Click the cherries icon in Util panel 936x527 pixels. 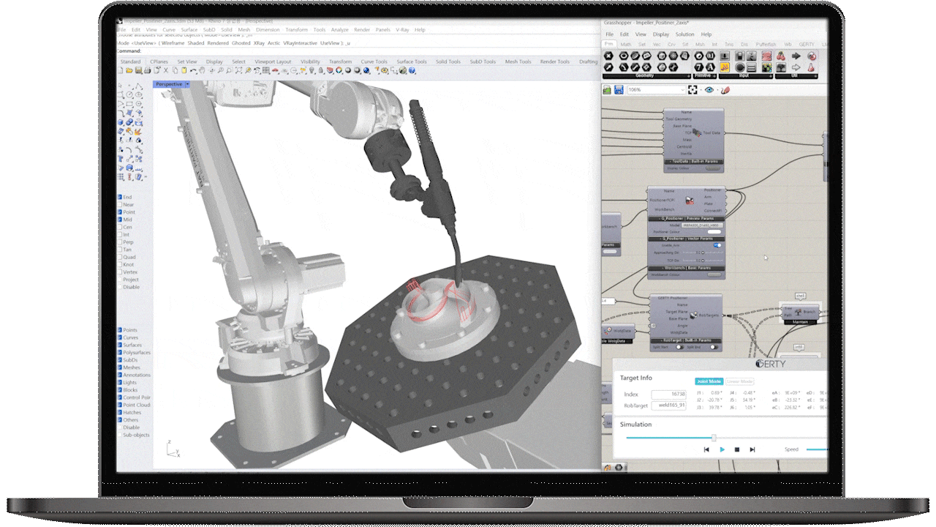pos(780,56)
